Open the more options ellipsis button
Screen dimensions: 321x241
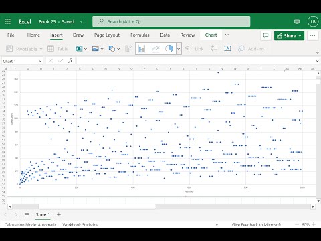(312, 35)
